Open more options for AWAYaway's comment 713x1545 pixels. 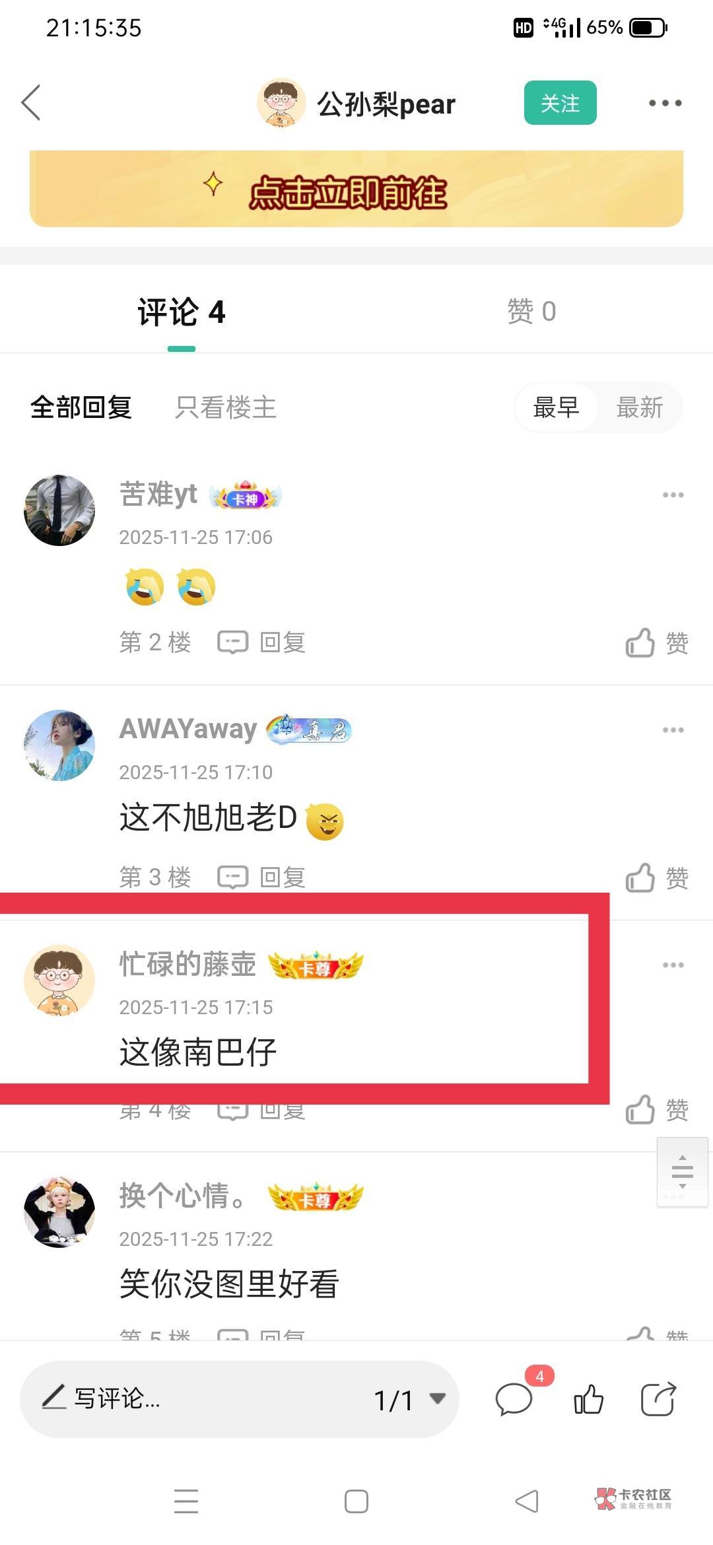pos(673,730)
